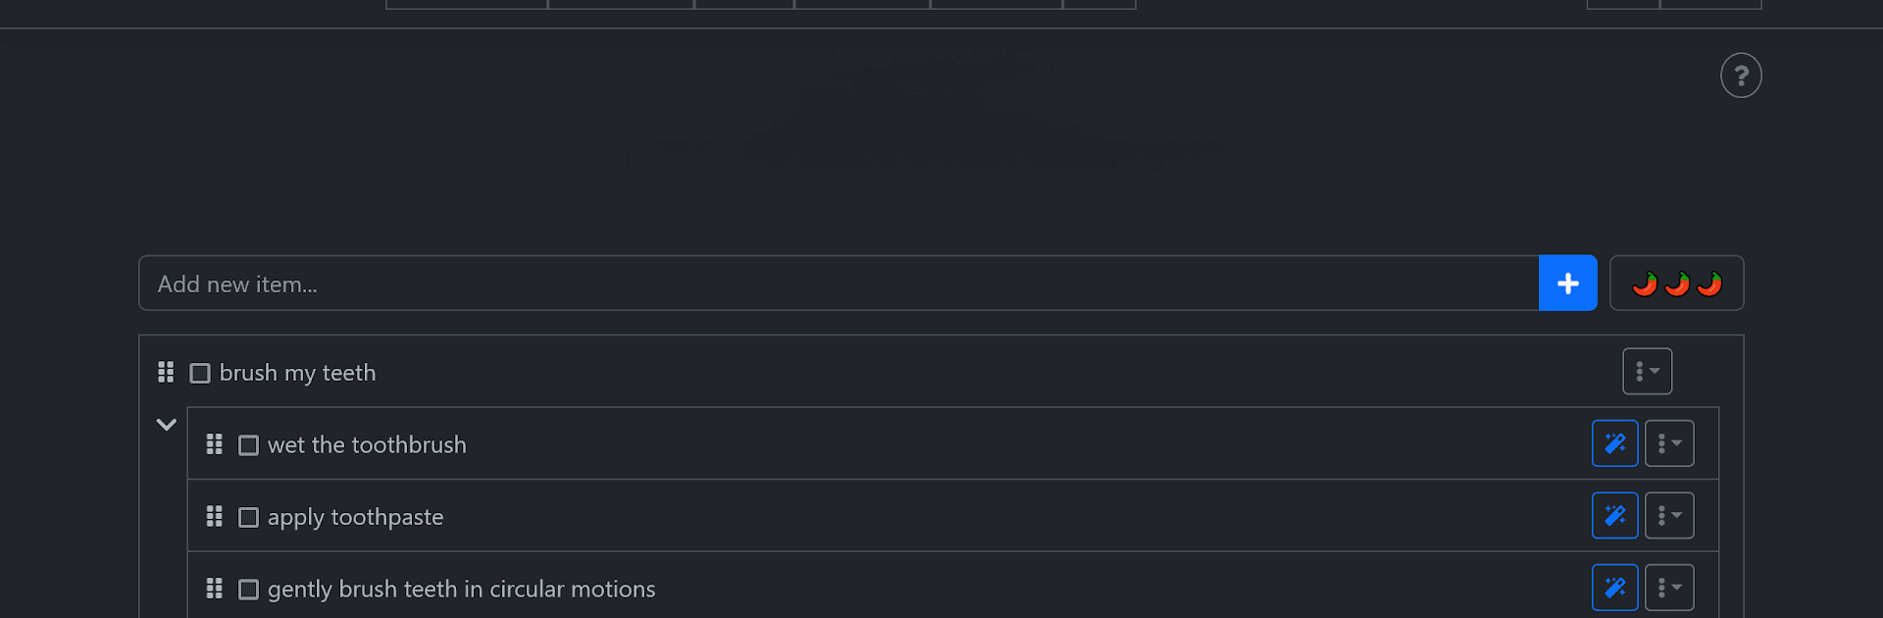Collapse the subtasks under 'brush my teeth'
Image resolution: width=1883 pixels, height=618 pixels.
pyautogui.click(x=166, y=425)
